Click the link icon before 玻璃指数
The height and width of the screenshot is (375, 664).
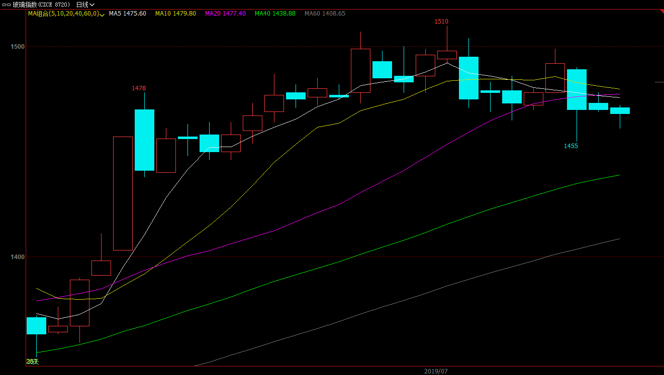tap(7, 5)
